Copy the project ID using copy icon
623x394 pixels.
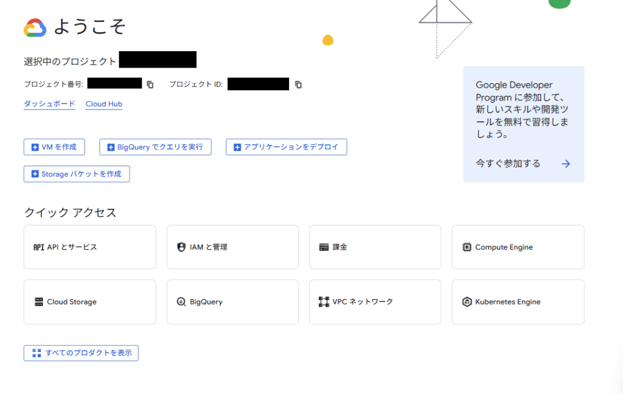[x=298, y=85]
